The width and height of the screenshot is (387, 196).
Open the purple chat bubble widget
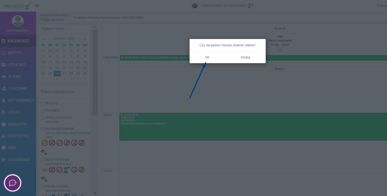(x=12, y=183)
